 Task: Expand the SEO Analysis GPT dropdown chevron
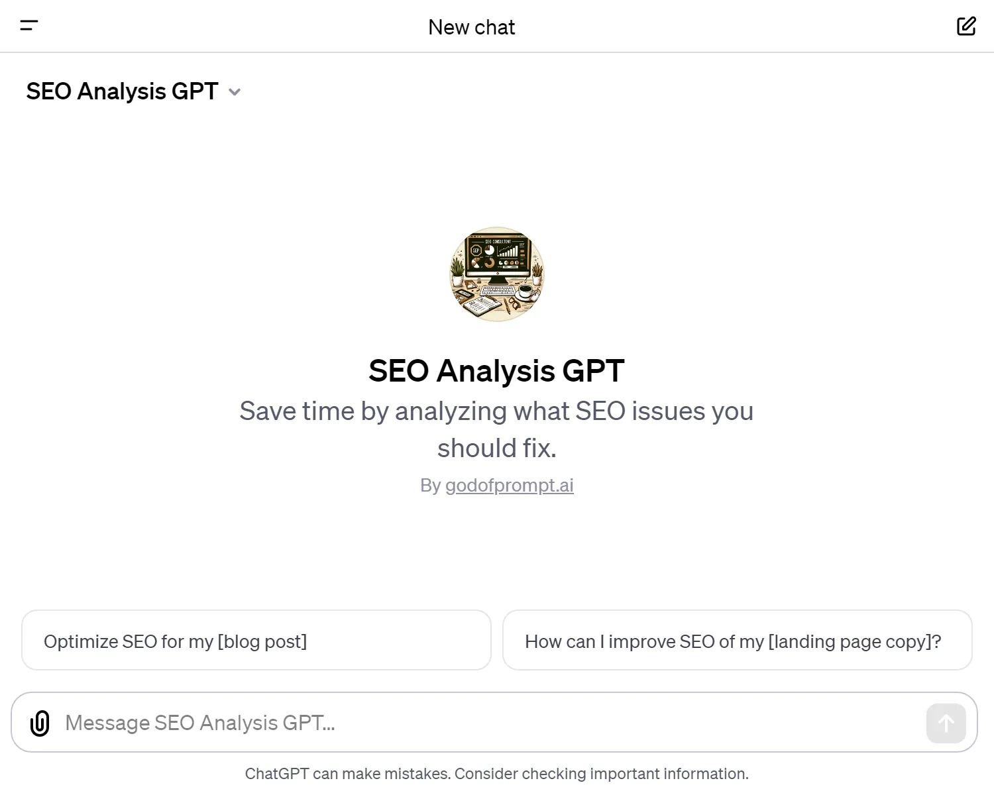click(235, 92)
